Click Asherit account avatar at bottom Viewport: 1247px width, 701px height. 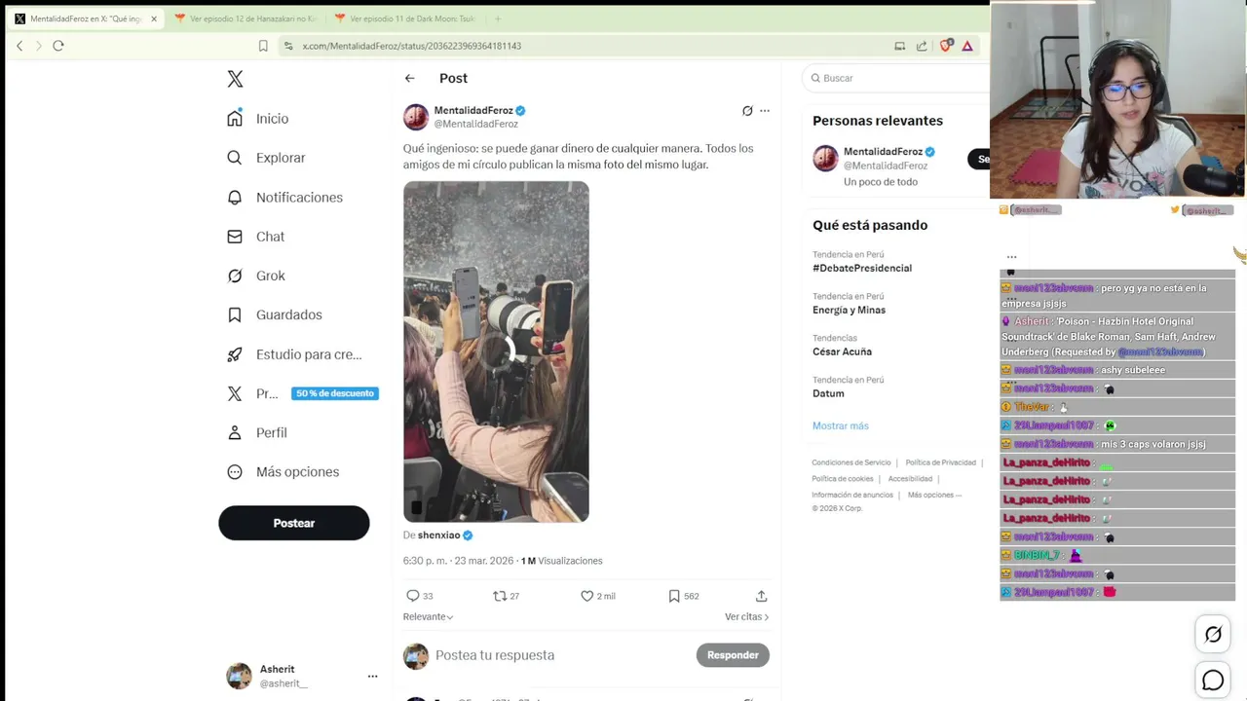[239, 676]
